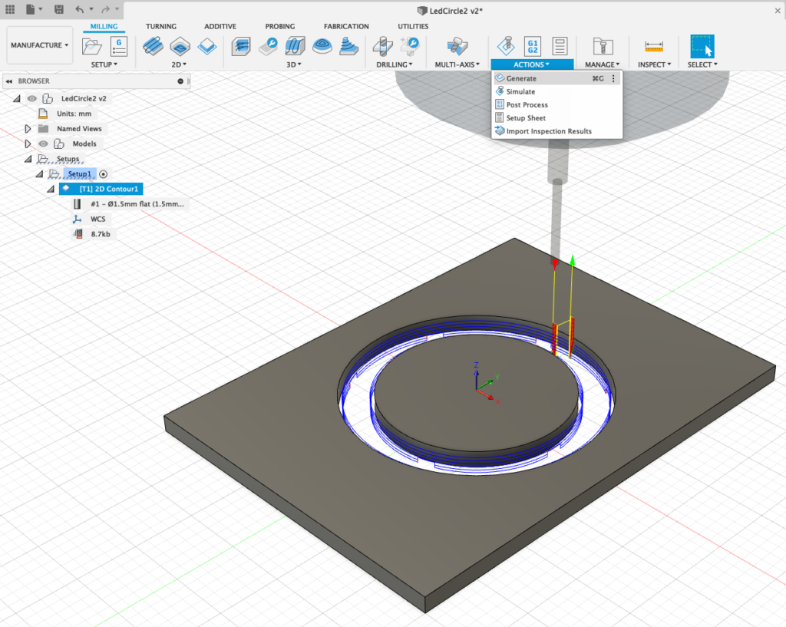The image size is (786, 627).
Task: Open the 3D dropdown menu
Action: [x=294, y=64]
